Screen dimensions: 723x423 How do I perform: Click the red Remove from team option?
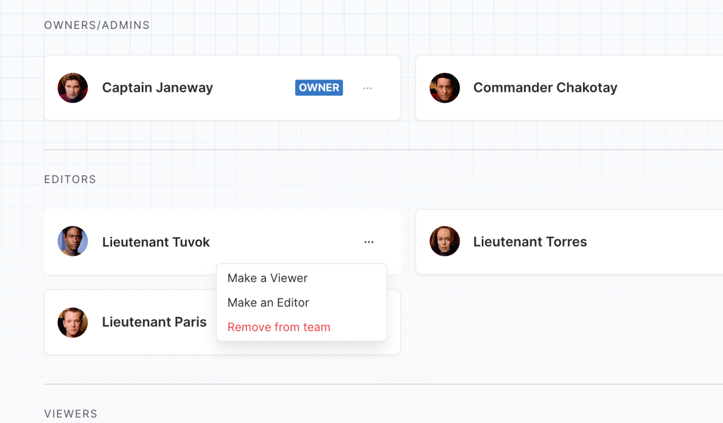tap(279, 327)
